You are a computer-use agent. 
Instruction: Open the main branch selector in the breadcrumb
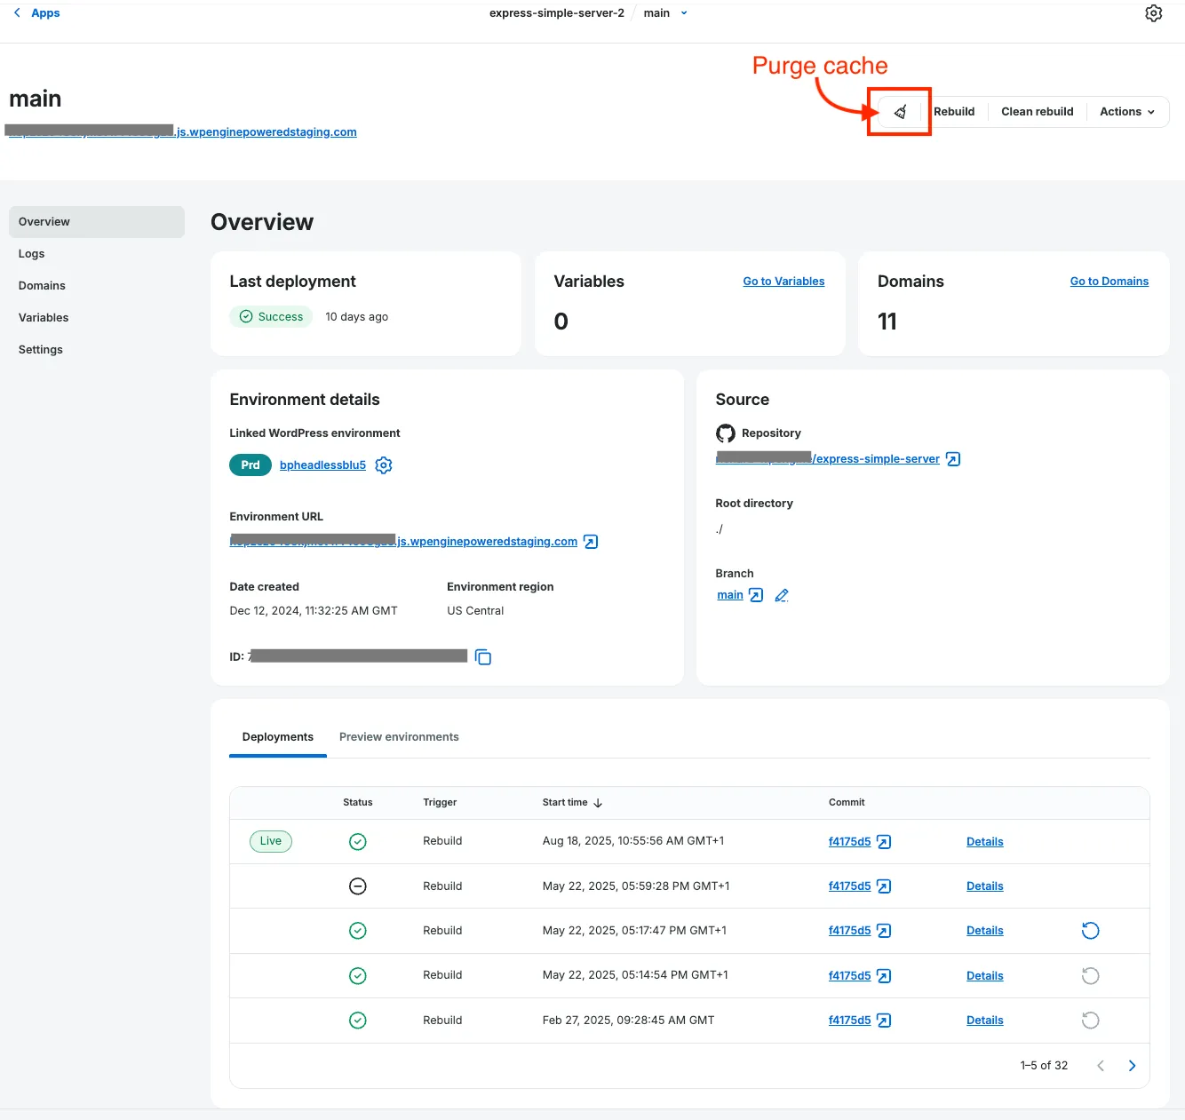[665, 13]
